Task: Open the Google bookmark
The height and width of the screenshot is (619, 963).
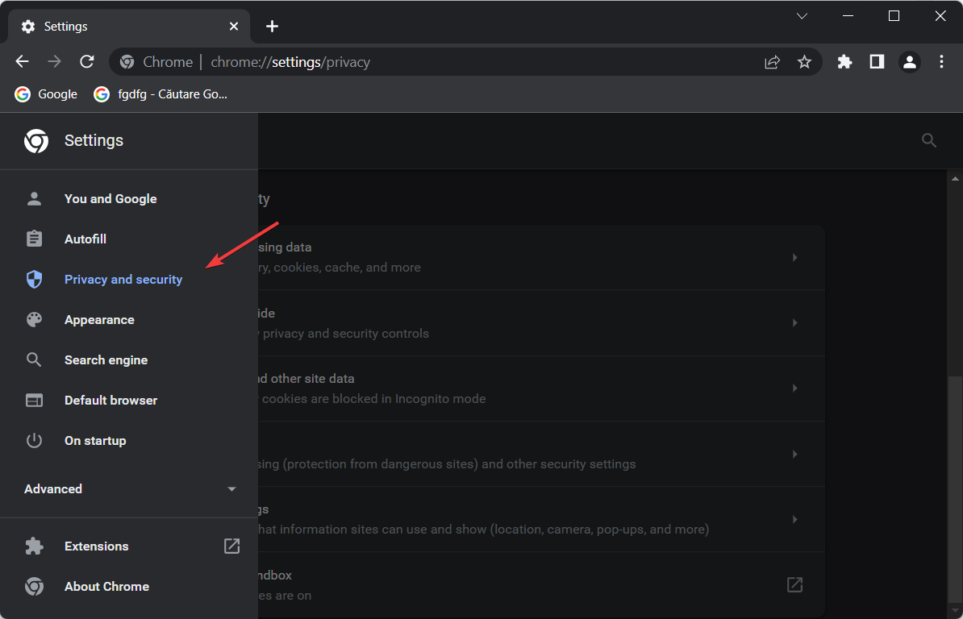Action: [x=46, y=93]
